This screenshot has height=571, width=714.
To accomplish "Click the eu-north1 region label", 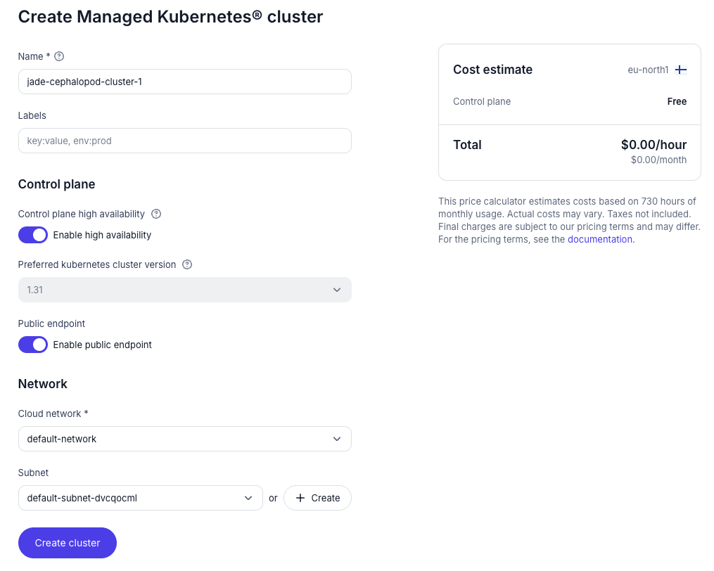I will 648,70.
